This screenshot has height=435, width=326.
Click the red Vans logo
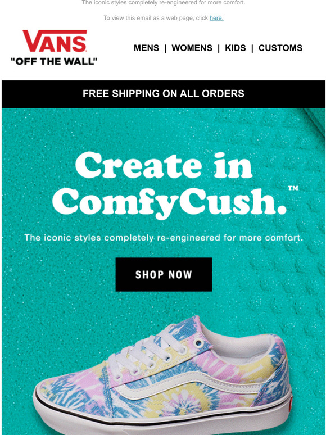pyautogui.click(x=55, y=41)
